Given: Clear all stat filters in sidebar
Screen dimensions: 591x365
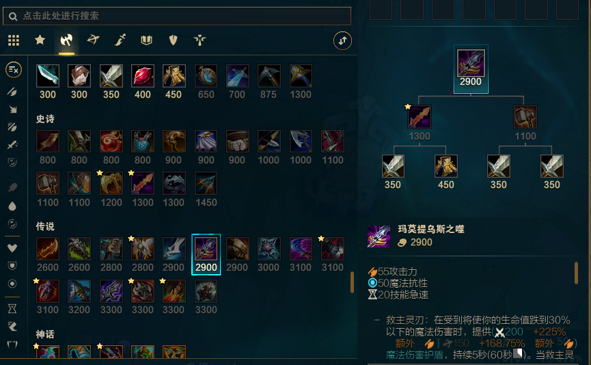Looking at the screenshot, I should (13, 70).
